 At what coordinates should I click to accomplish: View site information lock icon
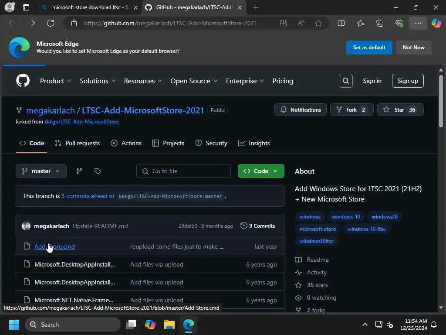(74, 23)
